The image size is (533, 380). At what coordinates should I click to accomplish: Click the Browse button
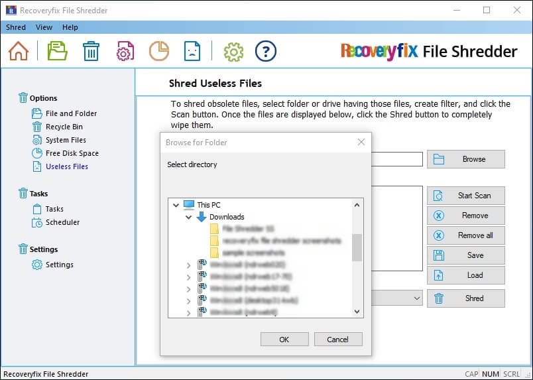coord(466,159)
